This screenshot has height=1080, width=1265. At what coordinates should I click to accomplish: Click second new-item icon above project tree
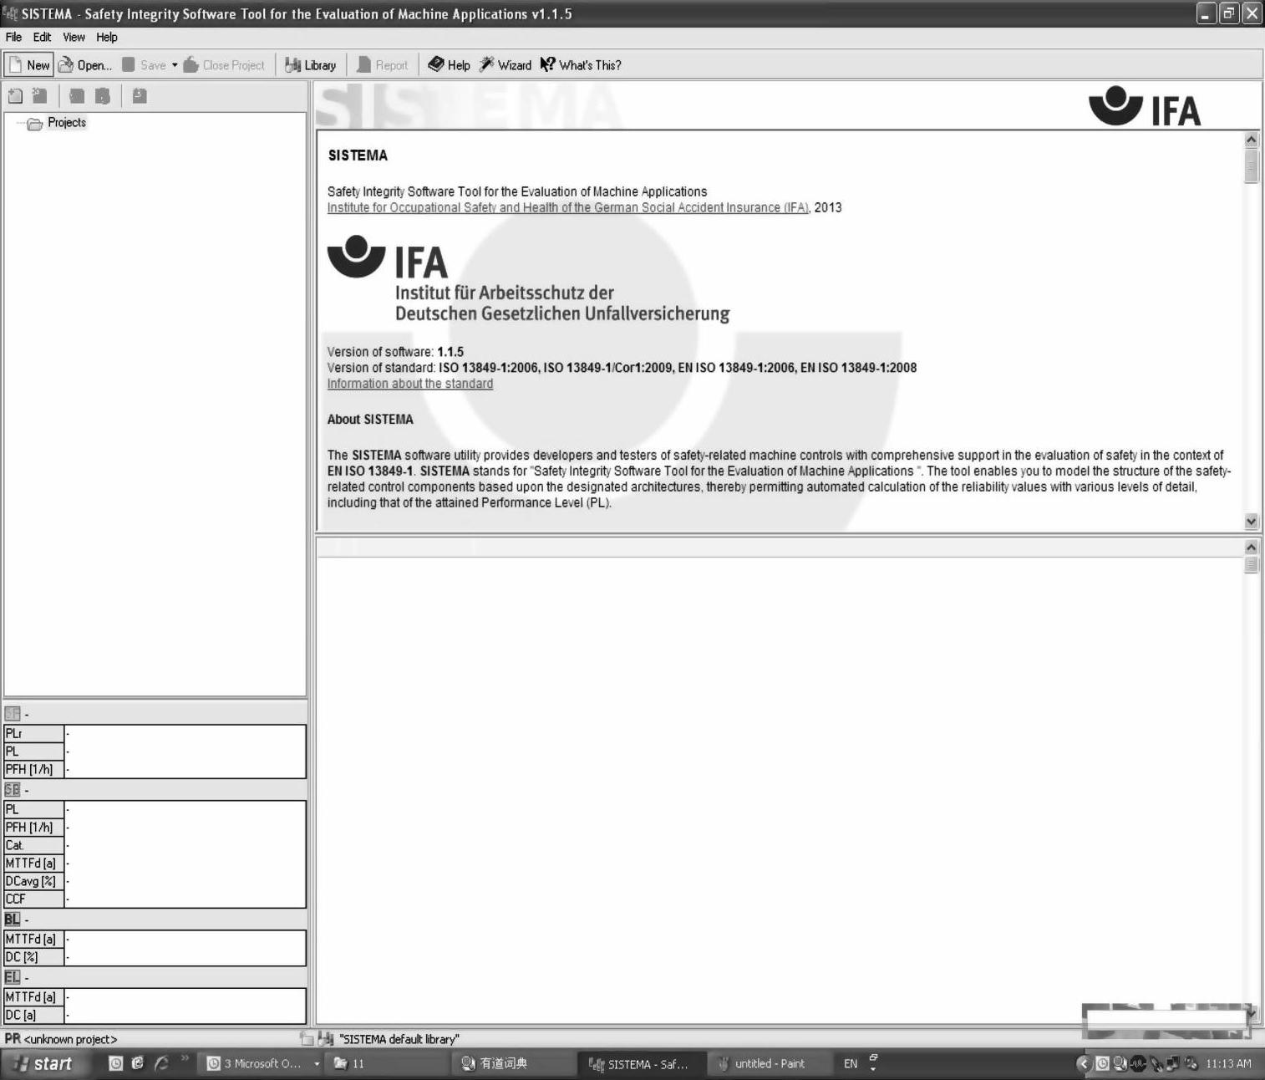coord(39,96)
